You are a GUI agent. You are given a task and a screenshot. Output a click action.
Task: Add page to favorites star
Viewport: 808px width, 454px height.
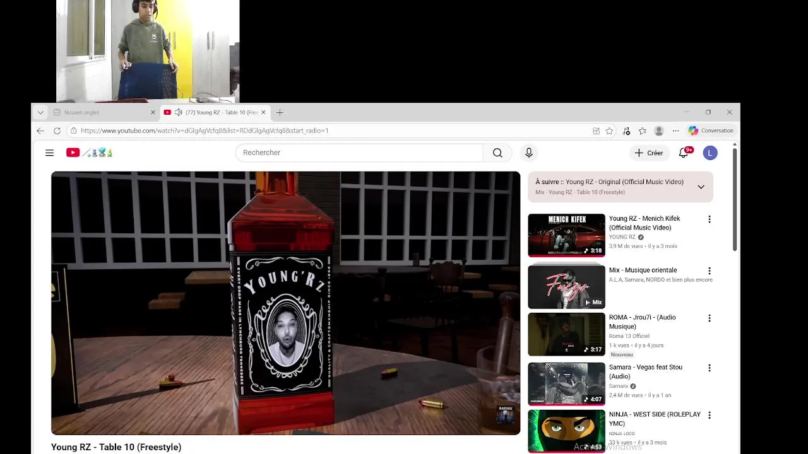coord(609,131)
